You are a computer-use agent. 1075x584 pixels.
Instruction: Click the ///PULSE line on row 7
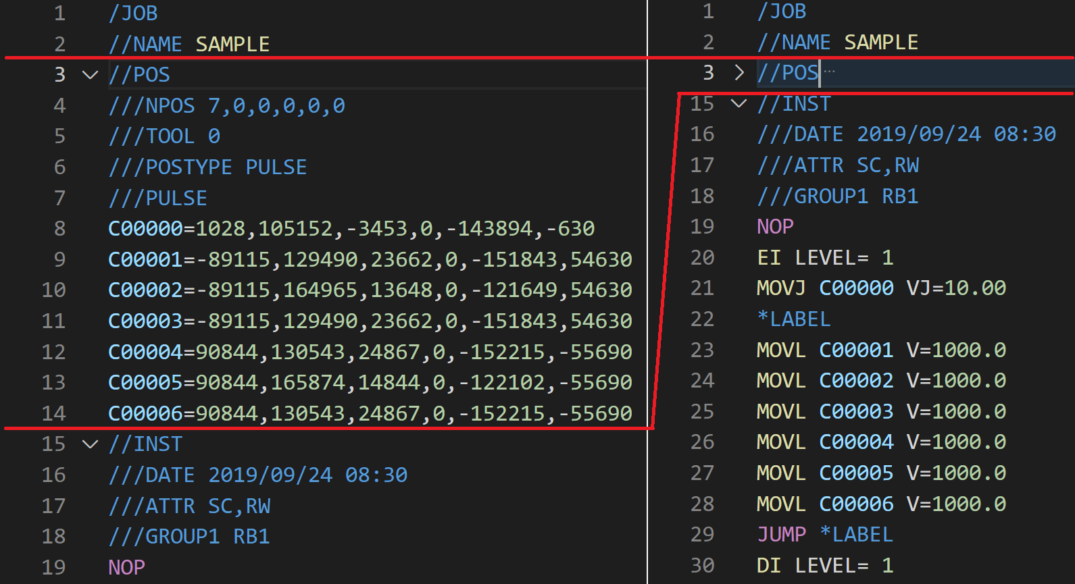[158, 198]
